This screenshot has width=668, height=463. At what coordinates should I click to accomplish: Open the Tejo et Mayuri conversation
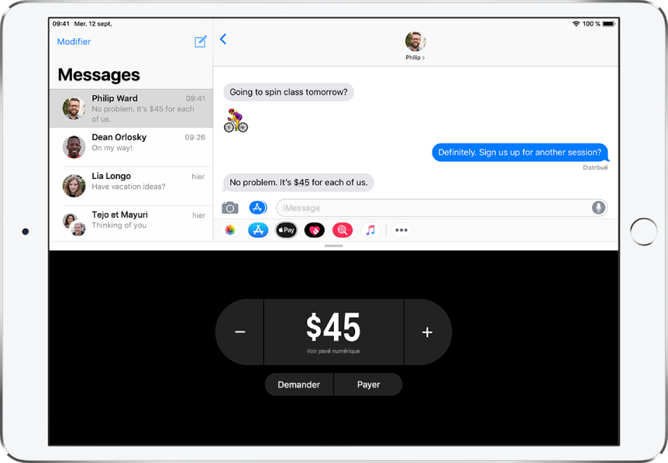(x=131, y=223)
